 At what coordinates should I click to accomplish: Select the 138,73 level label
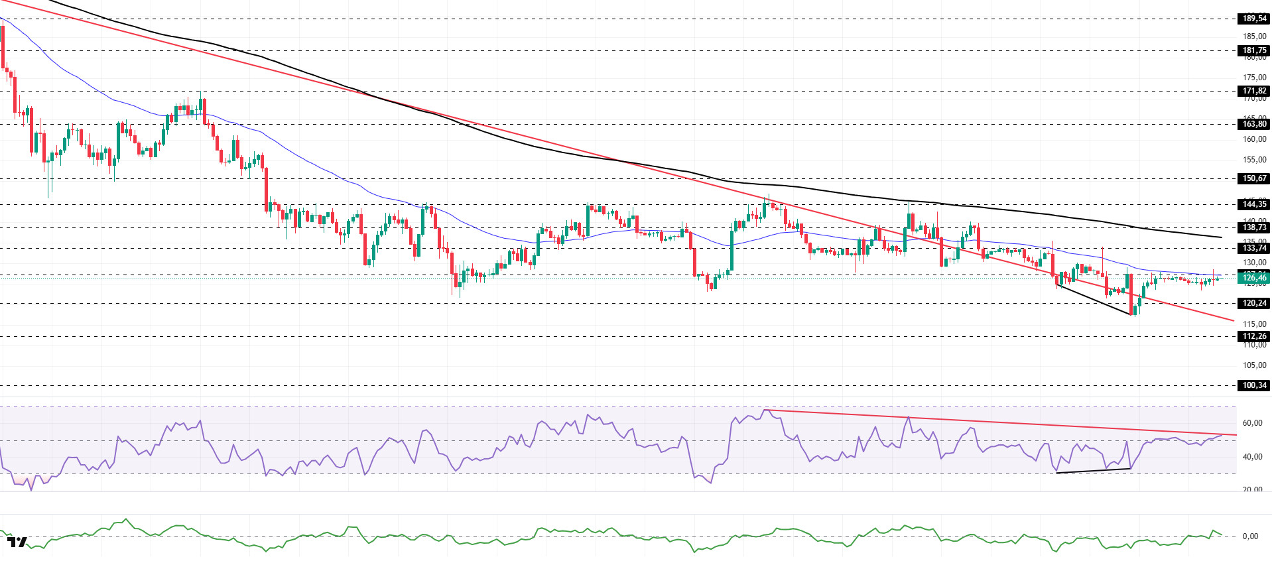[1253, 227]
